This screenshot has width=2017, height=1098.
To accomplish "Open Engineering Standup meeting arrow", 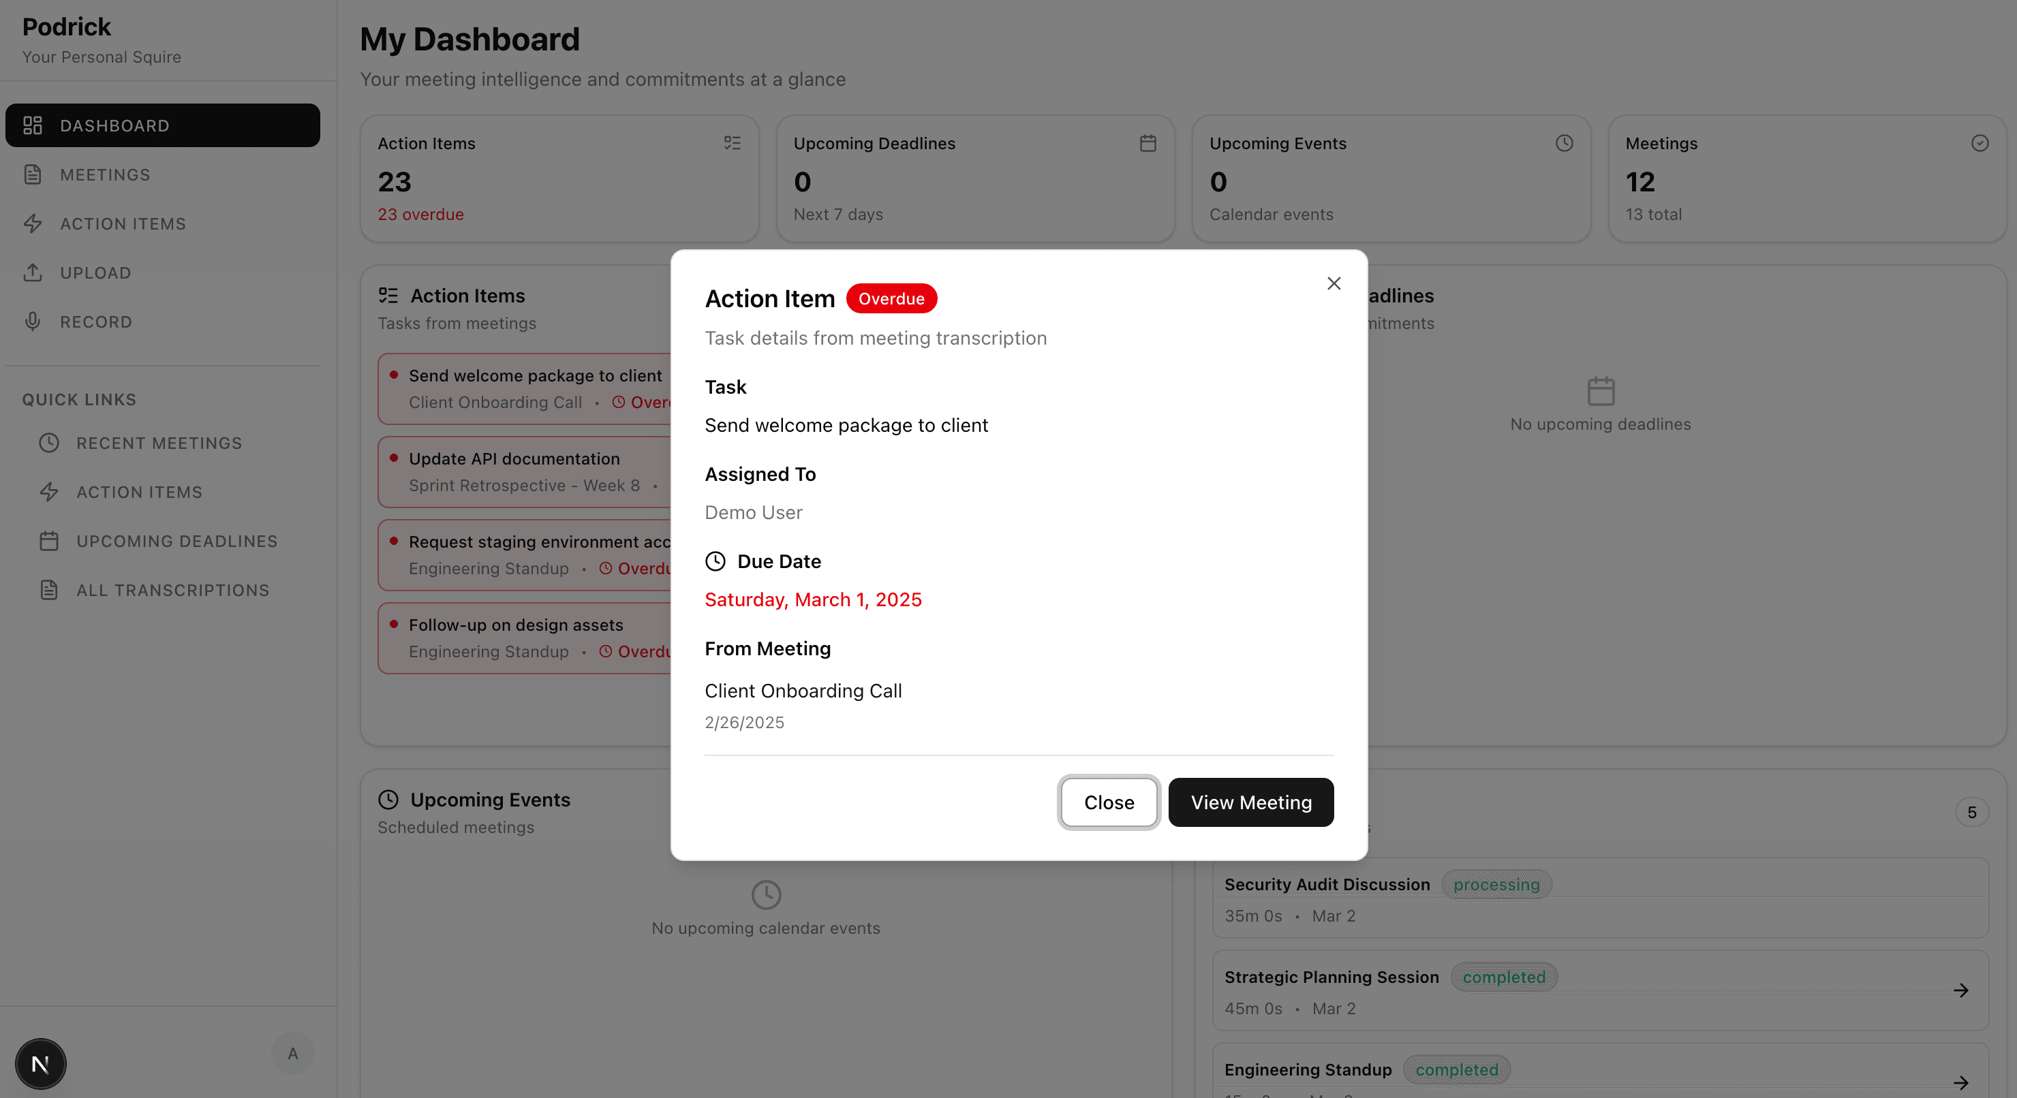I will [x=1960, y=1082].
